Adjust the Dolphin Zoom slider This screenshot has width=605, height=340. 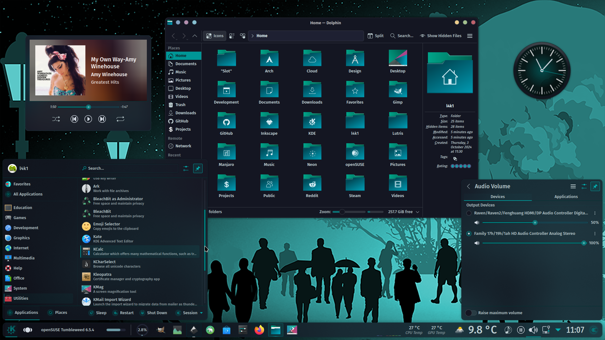pyautogui.click(x=349, y=212)
